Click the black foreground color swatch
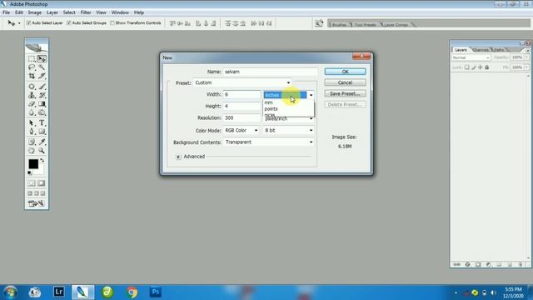 click(x=33, y=163)
